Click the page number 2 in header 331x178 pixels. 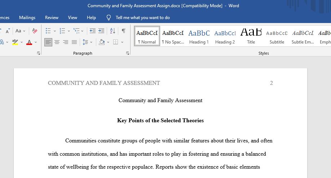pyautogui.click(x=271, y=83)
